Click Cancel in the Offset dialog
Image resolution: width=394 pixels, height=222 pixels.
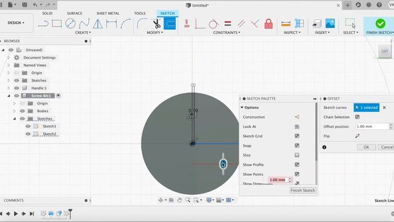[x=386, y=147]
